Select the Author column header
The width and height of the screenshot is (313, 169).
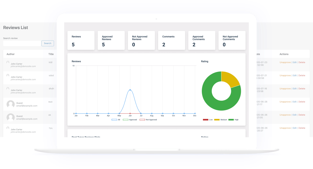11,54
